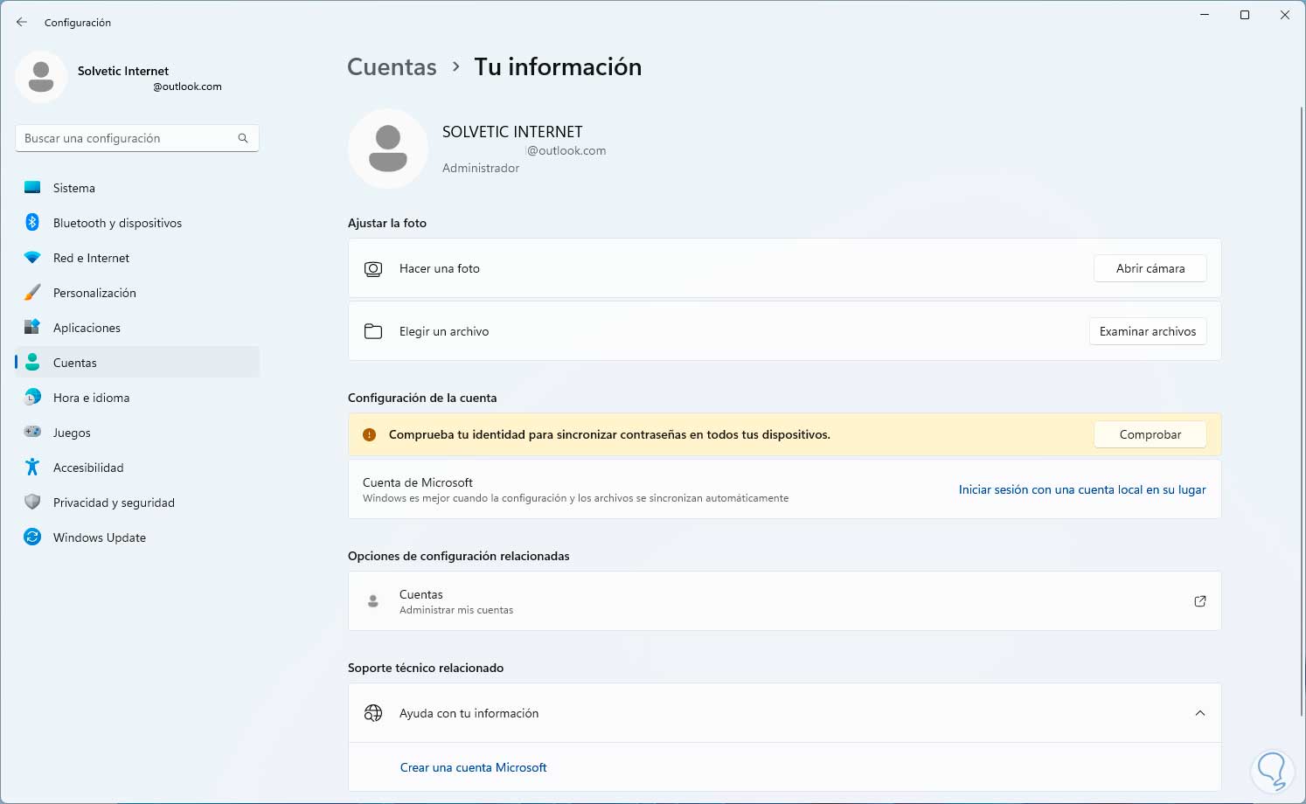The width and height of the screenshot is (1306, 804).
Task: Click the Abrir cámara button
Action: pos(1150,269)
